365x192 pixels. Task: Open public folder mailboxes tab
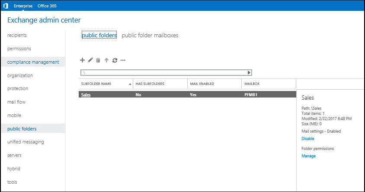[x=150, y=35]
